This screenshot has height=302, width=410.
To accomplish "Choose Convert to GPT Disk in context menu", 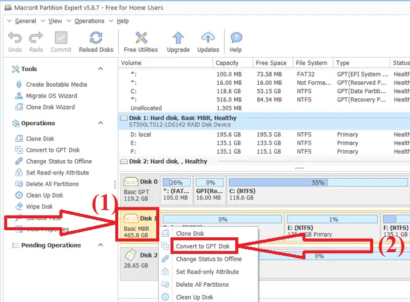I will 203,246.
